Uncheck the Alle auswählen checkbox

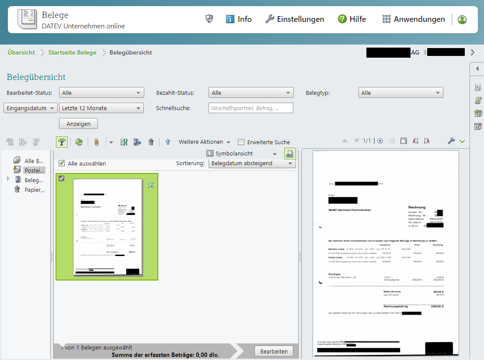coord(62,163)
